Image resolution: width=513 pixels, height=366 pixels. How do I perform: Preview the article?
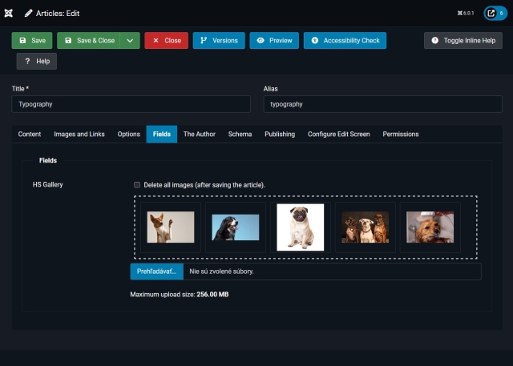(273, 40)
